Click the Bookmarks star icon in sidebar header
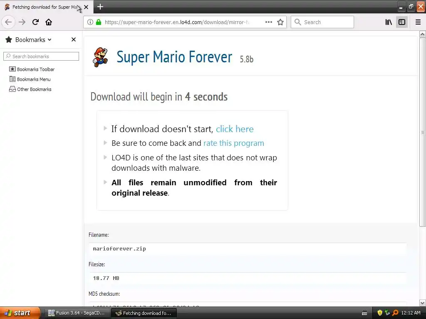The width and height of the screenshot is (426, 319). (9, 39)
